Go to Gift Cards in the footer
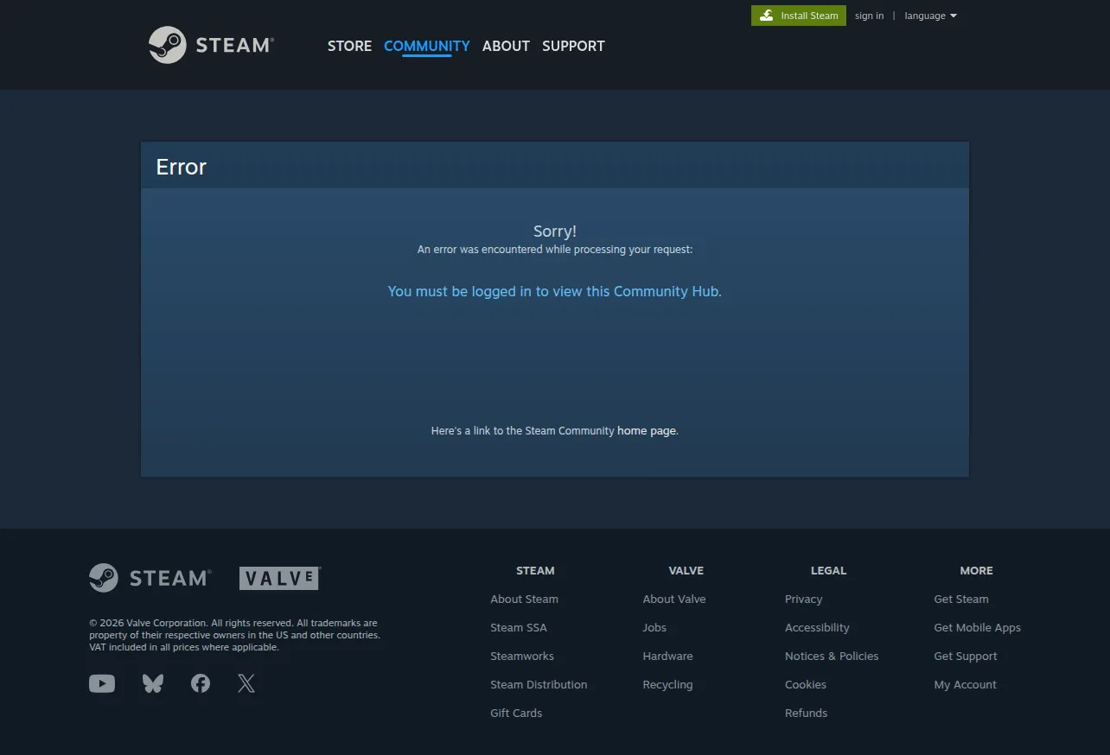 click(516, 713)
